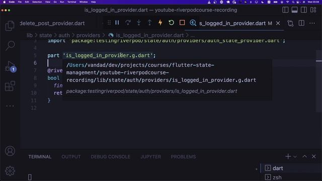322x181 pixels.
Task: Open the new terminal launch profile dropdown
Action: point(295,156)
